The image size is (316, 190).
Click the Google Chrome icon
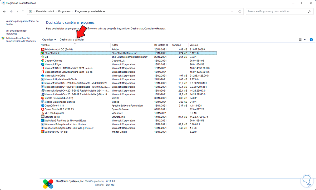(x=43, y=61)
